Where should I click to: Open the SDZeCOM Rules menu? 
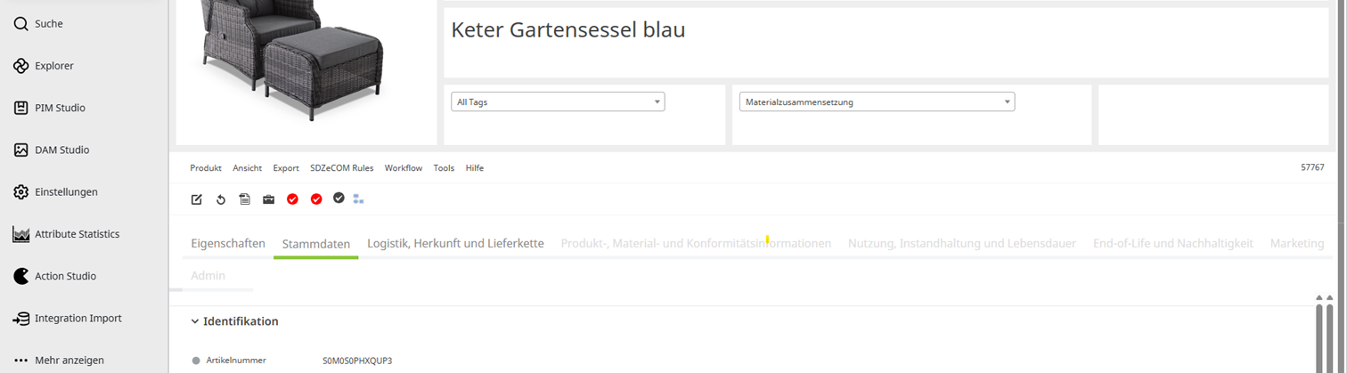tap(342, 167)
